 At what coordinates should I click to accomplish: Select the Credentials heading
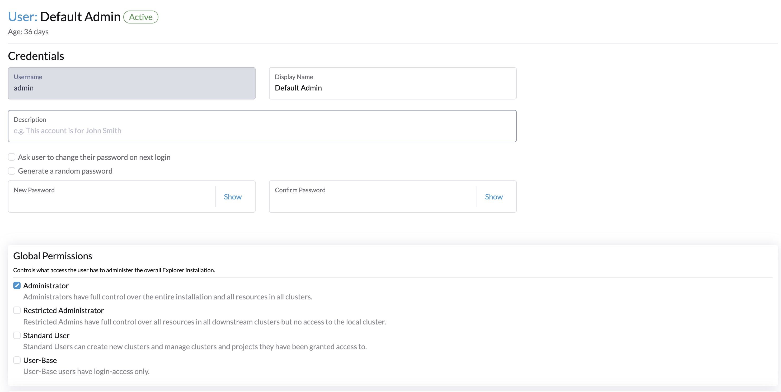[36, 56]
